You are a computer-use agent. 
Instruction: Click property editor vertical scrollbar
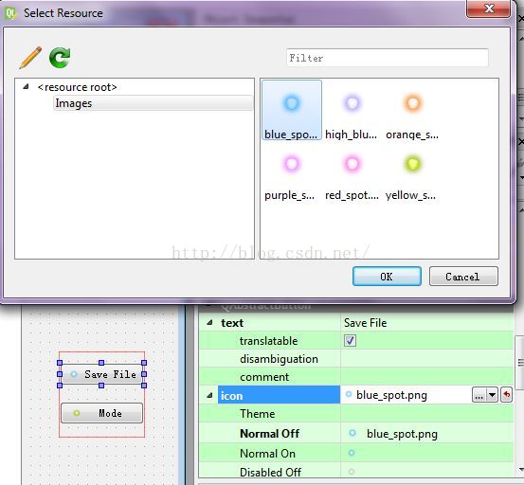pos(519,363)
